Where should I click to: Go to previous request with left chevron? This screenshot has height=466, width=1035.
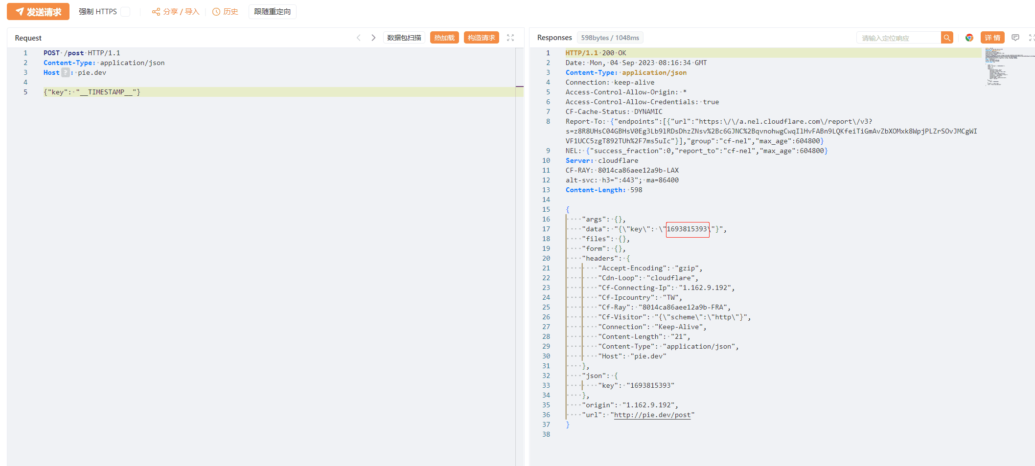[359, 38]
